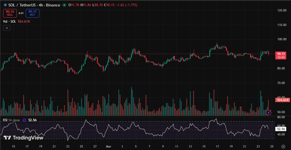The width and height of the screenshot is (291, 150).
Task: Click the 90.15 current price label
Action: tap(281, 55)
